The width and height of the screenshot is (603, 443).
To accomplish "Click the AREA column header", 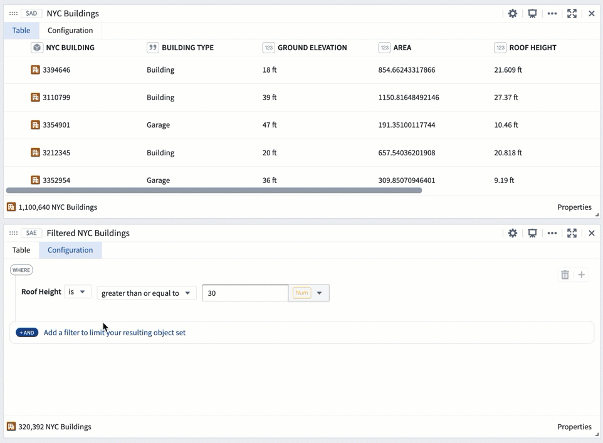I will tap(402, 48).
